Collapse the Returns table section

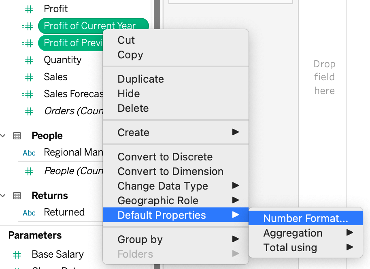coord(4,196)
